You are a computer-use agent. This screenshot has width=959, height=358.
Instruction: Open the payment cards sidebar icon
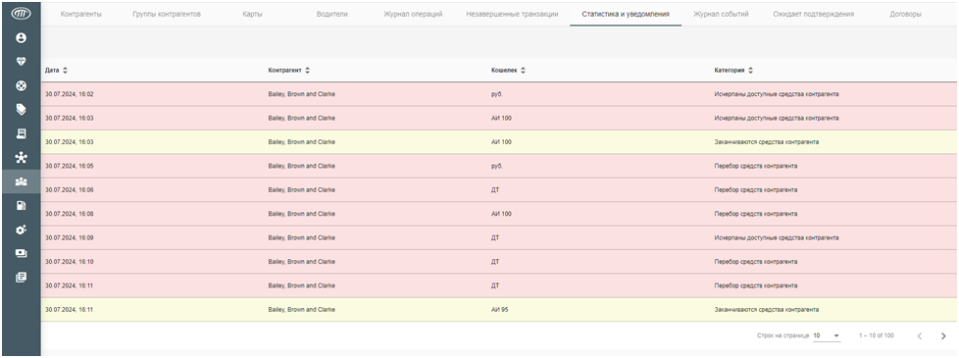tap(21, 253)
